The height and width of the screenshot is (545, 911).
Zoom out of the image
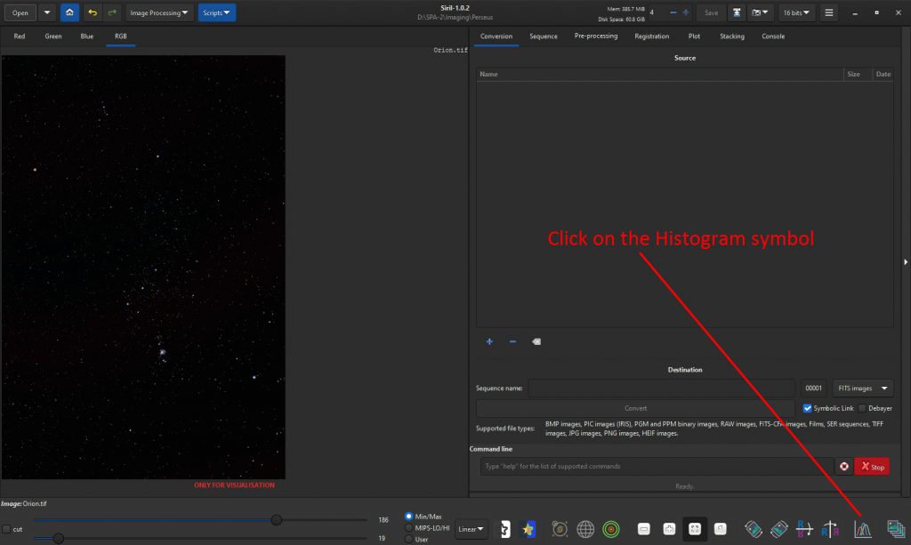click(644, 529)
